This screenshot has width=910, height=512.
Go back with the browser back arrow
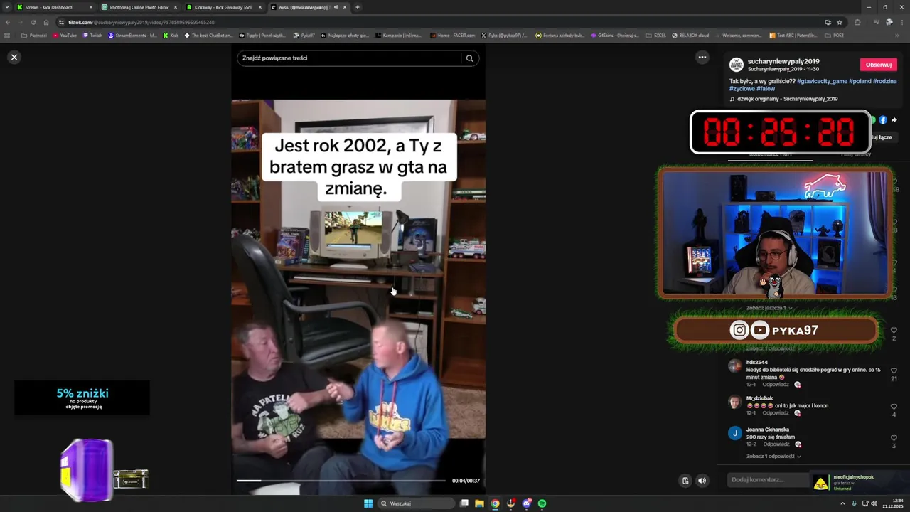pyautogui.click(x=7, y=22)
